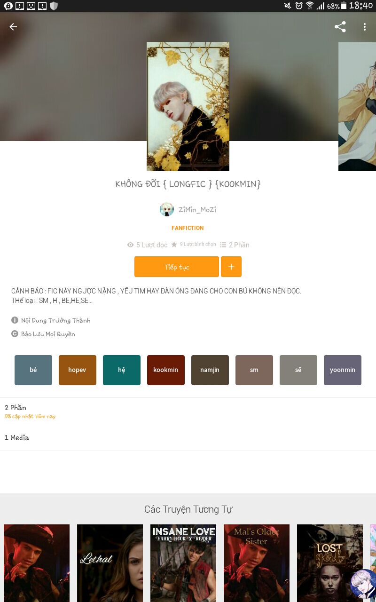376x602 pixels.
Task: Tap the parts list icon
Action: (223, 245)
